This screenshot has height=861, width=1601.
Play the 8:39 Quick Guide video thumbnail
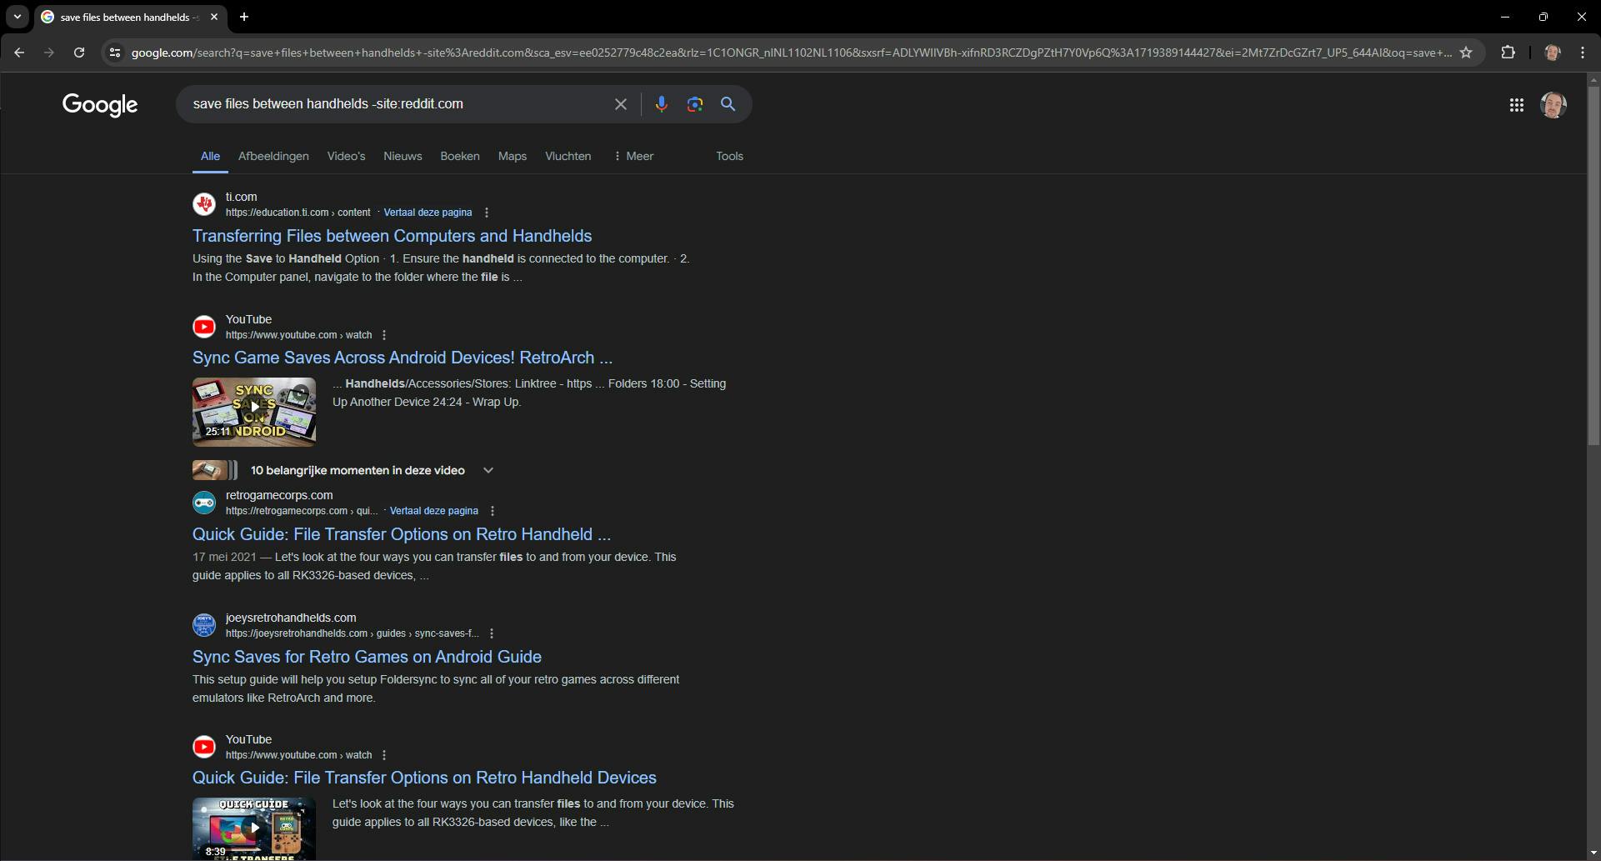coord(254,828)
